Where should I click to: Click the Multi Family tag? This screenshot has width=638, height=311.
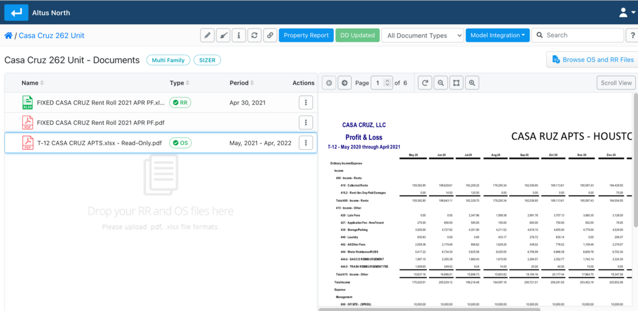pyautogui.click(x=168, y=60)
